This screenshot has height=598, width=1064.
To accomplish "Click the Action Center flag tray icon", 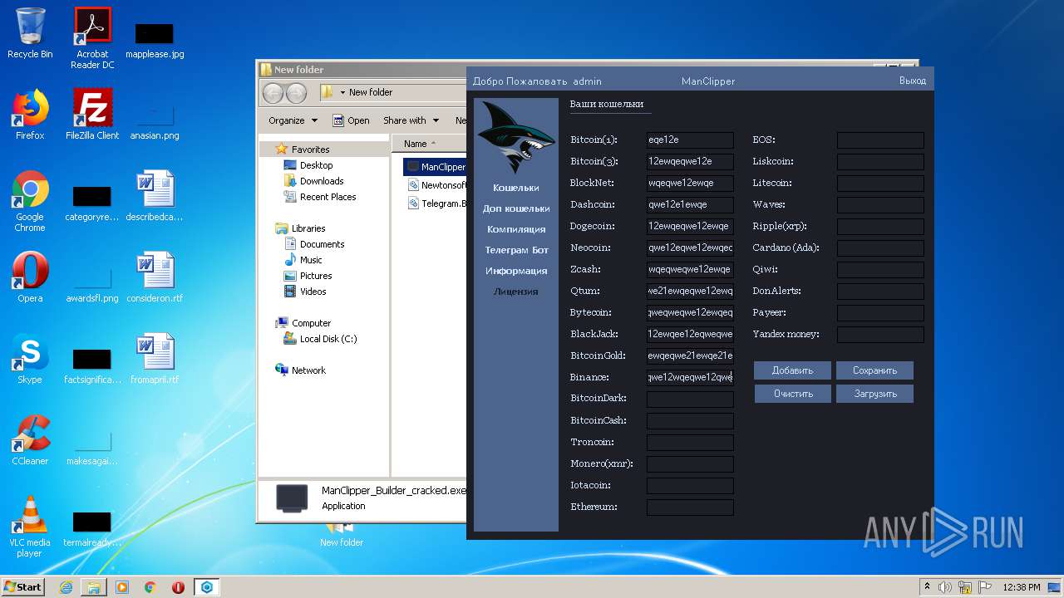I will tap(983, 587).
